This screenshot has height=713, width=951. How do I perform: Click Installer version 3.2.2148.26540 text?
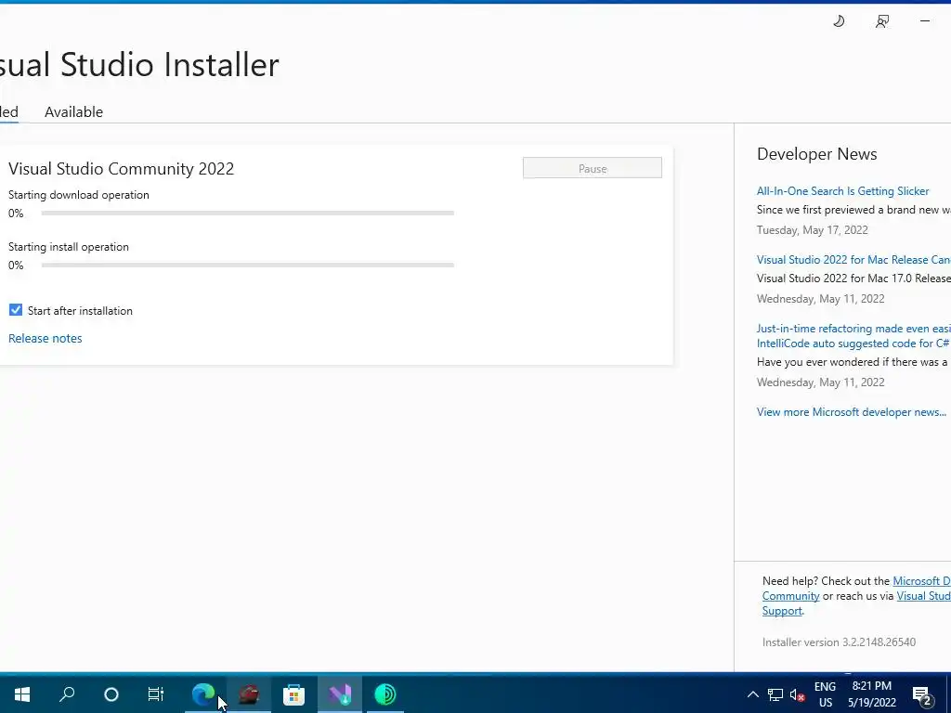tap(839, 642)
